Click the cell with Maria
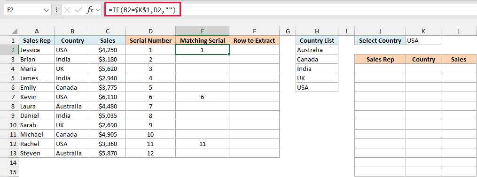 click(37, 69)
